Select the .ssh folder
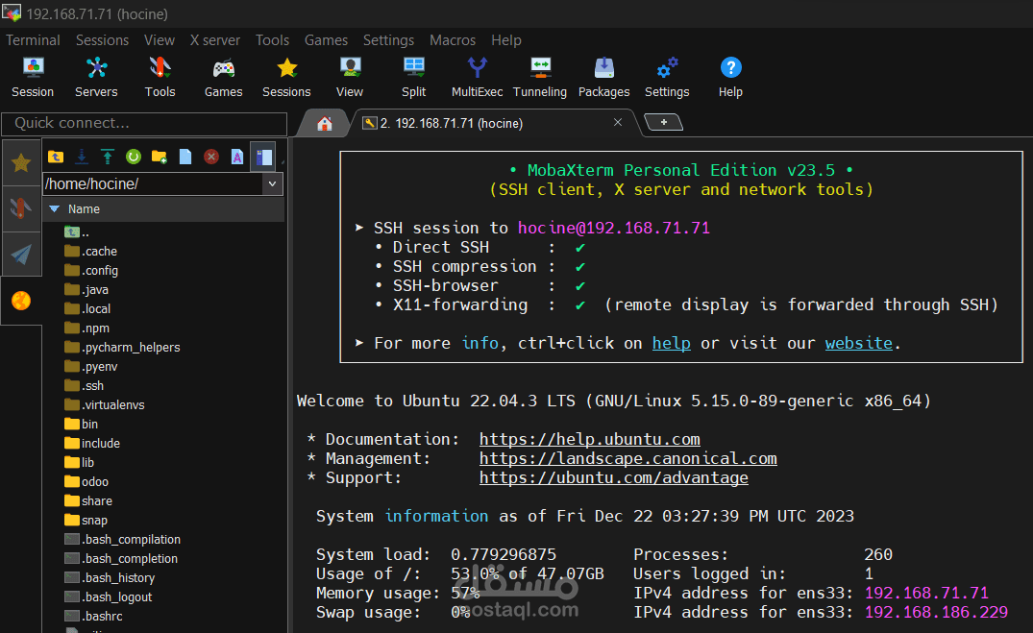 coord(85,385)
